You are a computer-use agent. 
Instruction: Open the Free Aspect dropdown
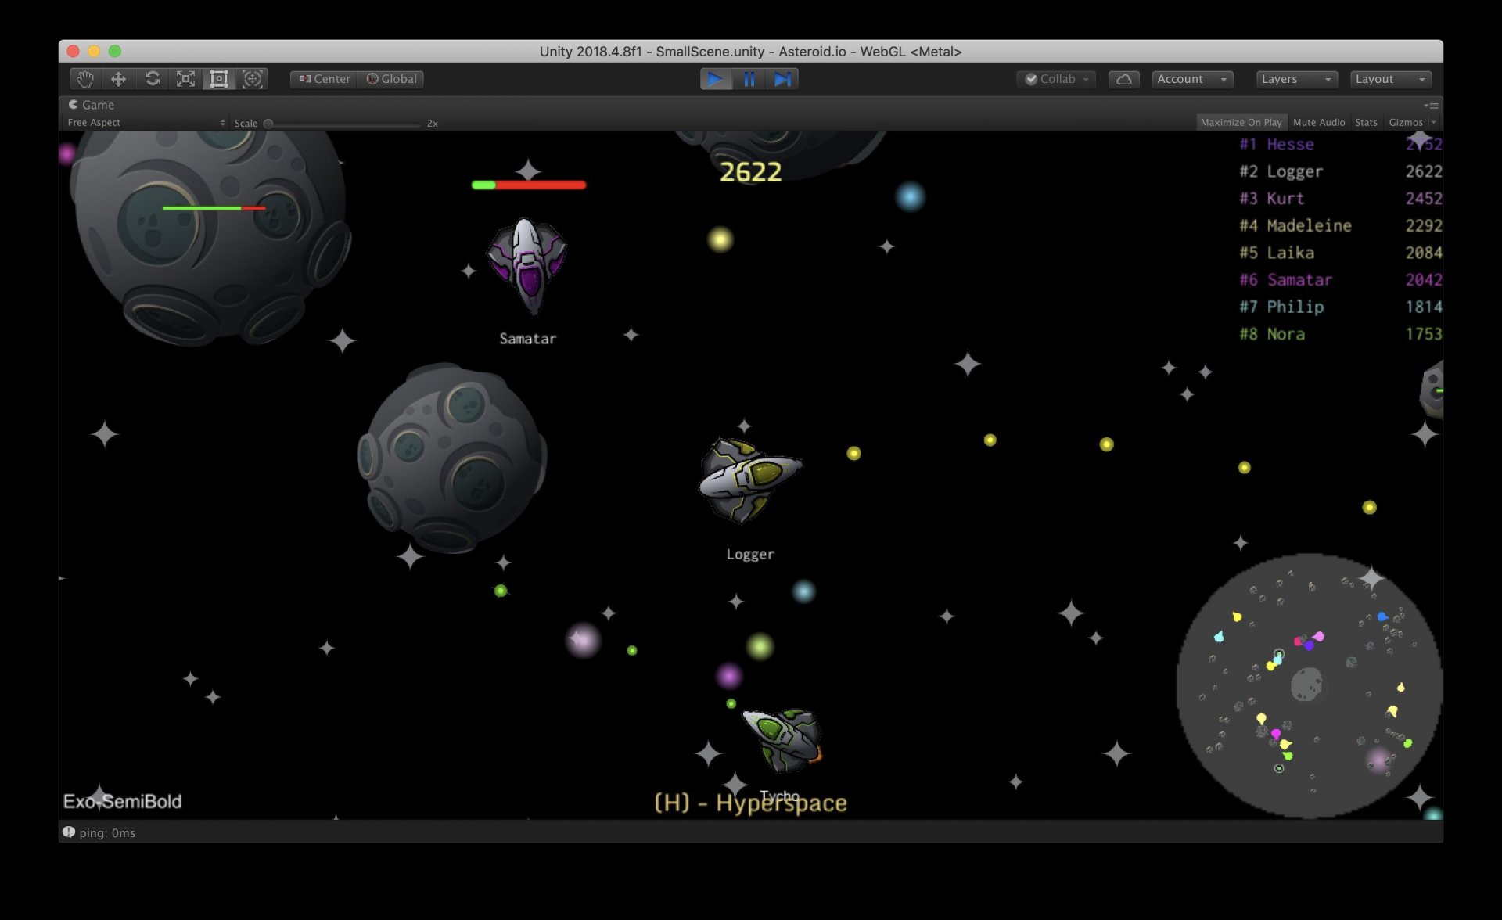tap(146, 123)
